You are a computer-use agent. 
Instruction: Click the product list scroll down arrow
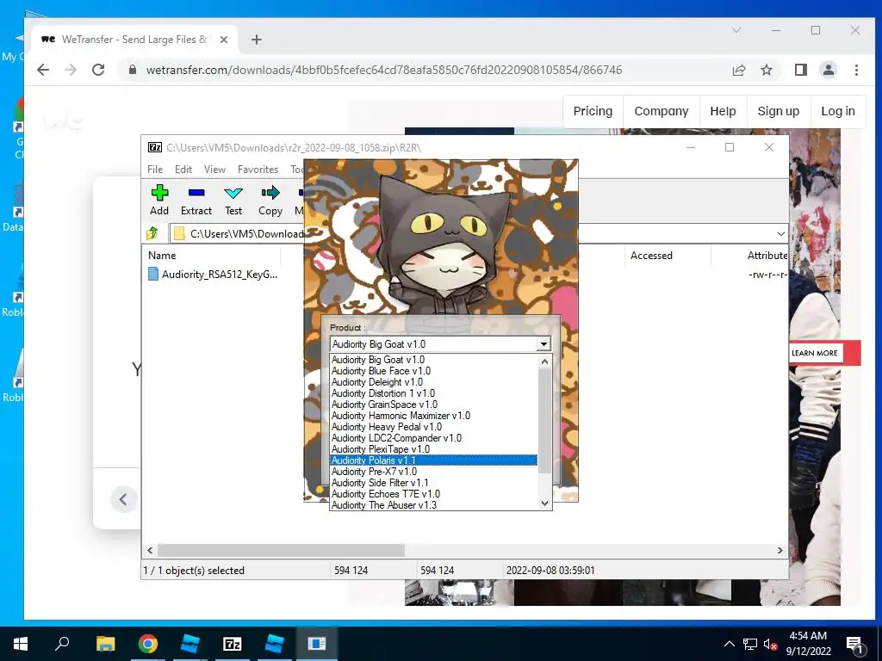pos(544,503)
